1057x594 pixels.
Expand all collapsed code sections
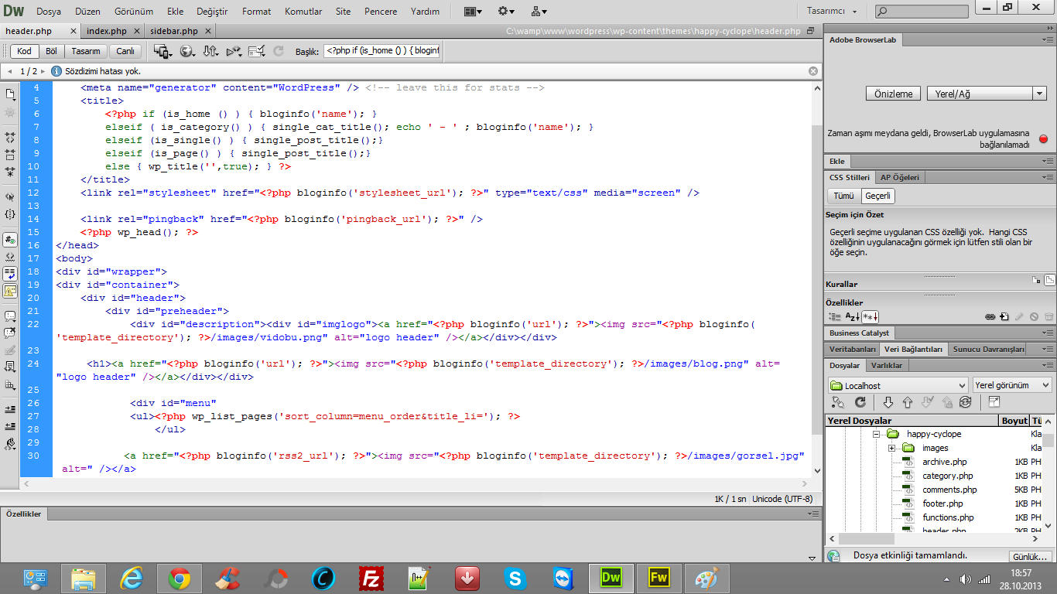(x=10, y=171)
